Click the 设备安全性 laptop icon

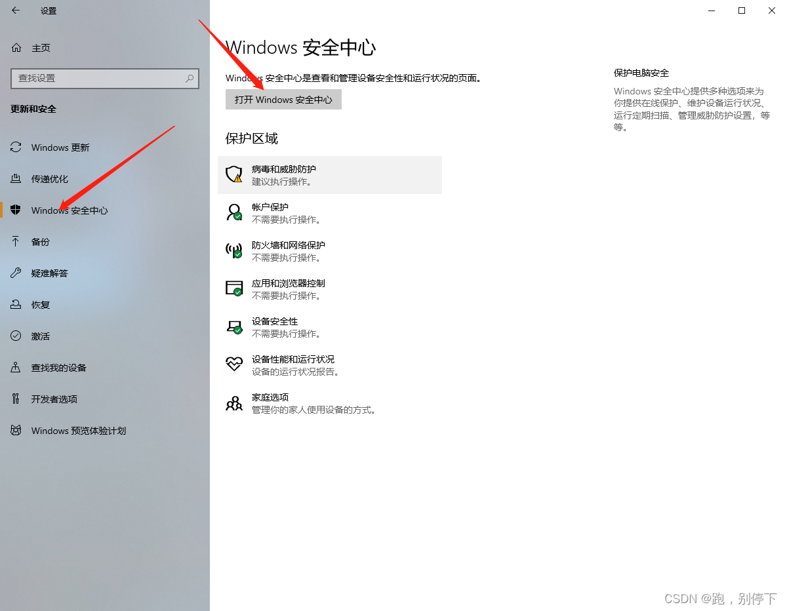[x=234, y=326]
